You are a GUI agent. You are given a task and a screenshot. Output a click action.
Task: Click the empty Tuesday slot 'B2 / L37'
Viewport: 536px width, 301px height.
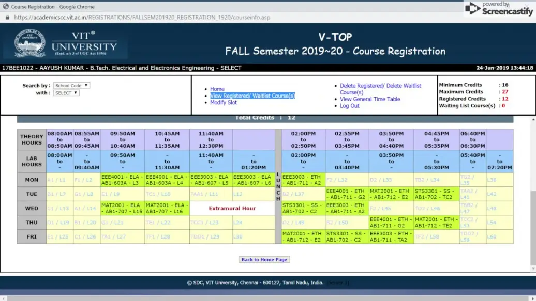[303, 194]
